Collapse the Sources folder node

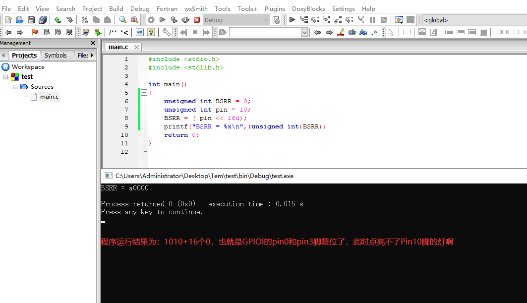pyautogui.click(x=15, y=87)
